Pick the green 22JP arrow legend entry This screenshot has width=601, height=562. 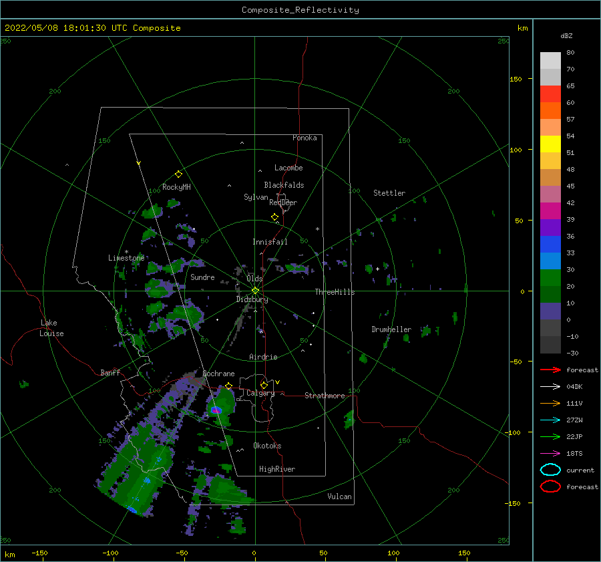[x=550, y=436]
